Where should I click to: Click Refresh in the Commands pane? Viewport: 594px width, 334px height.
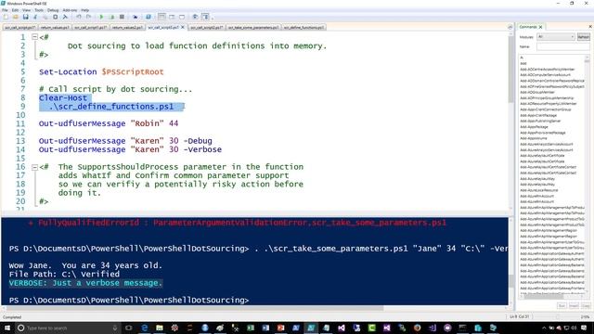(x=584, y=37)
